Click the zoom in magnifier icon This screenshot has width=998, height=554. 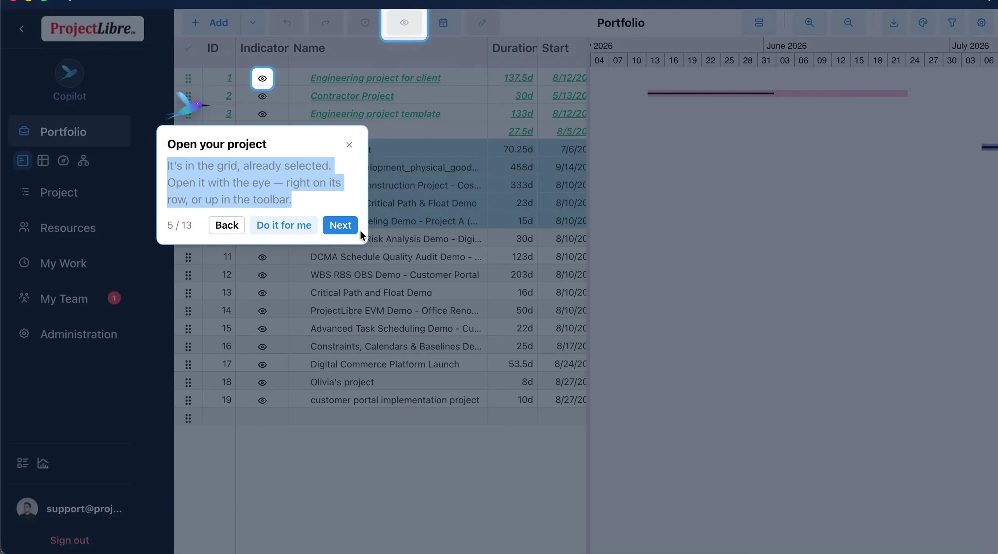809,23
